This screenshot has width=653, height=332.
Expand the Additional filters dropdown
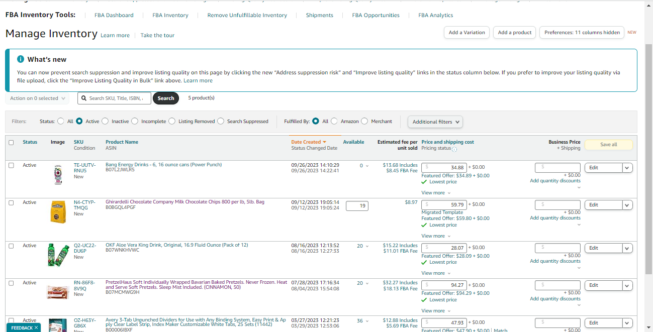(435, 122)
